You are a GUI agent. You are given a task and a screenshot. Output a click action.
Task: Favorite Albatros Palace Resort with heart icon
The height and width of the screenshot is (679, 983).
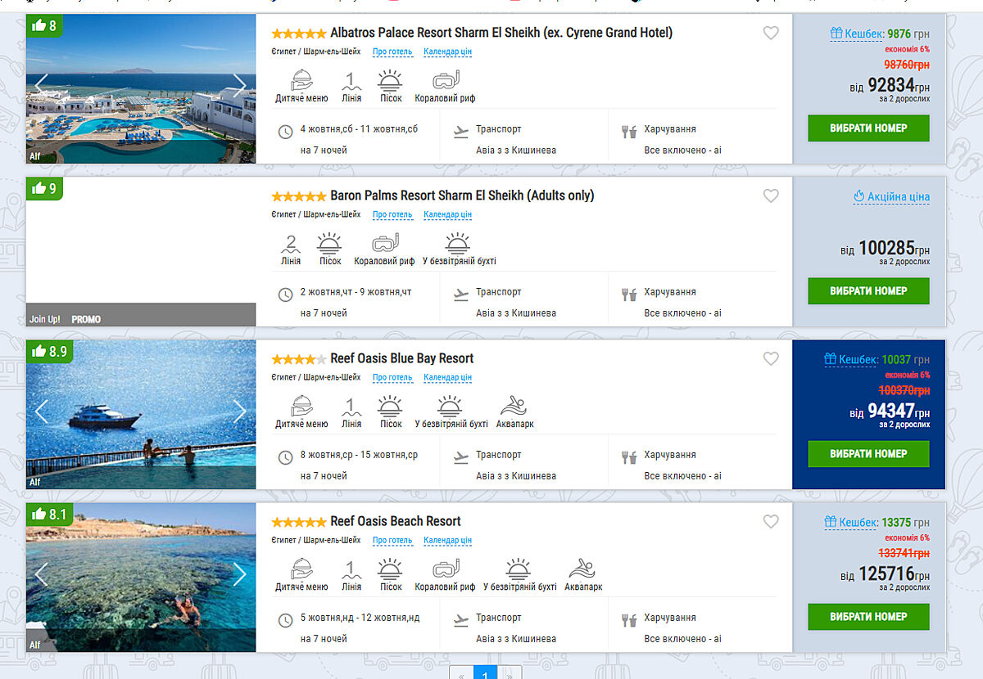coord(771,34)
